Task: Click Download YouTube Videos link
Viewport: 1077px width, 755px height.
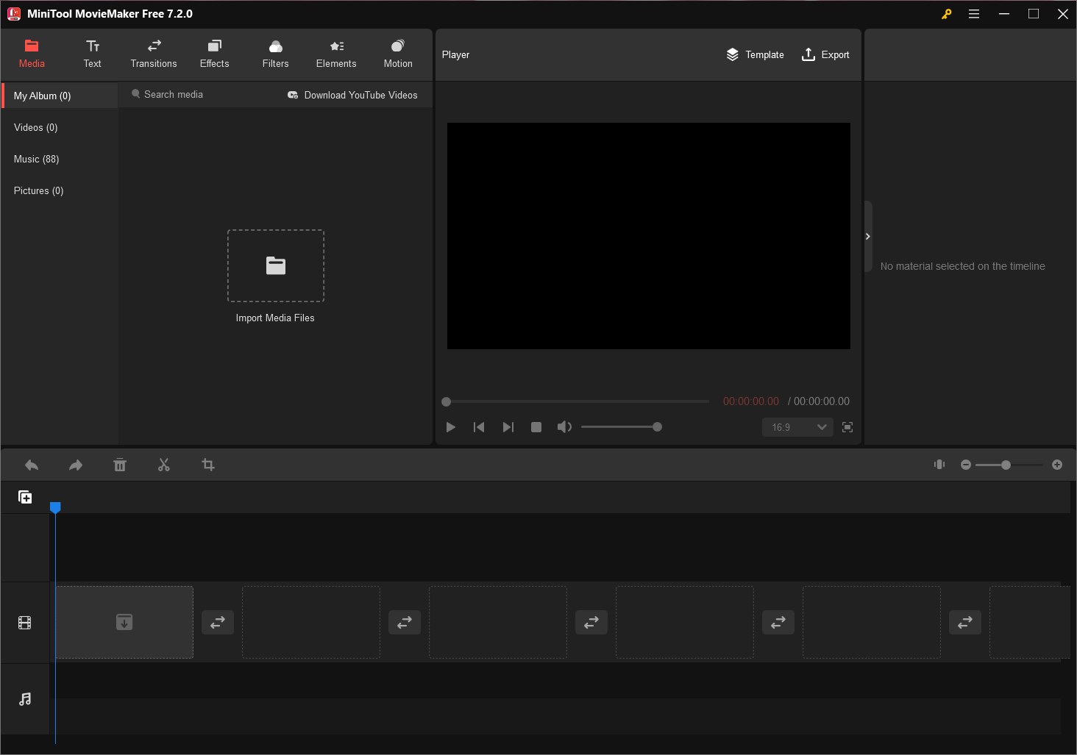Action: tap(352, 95)
